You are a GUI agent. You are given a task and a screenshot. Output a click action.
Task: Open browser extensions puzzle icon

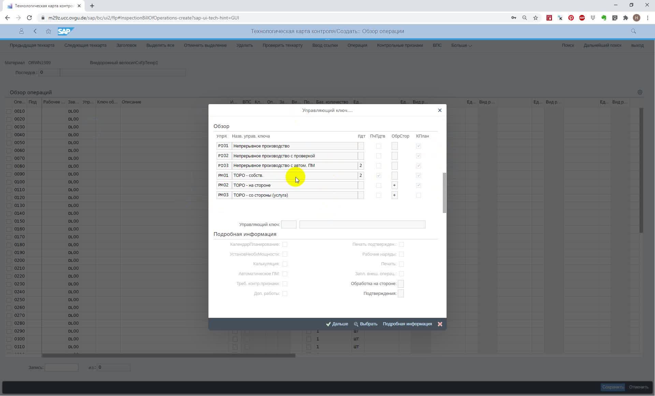(x=626, y=18)
